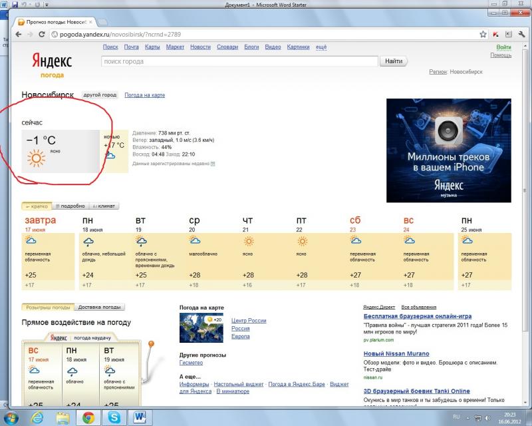Image resolution: width=532 pixels, height=426 pixels.
Task: Open a new browser tab
Action: [103, 23]
